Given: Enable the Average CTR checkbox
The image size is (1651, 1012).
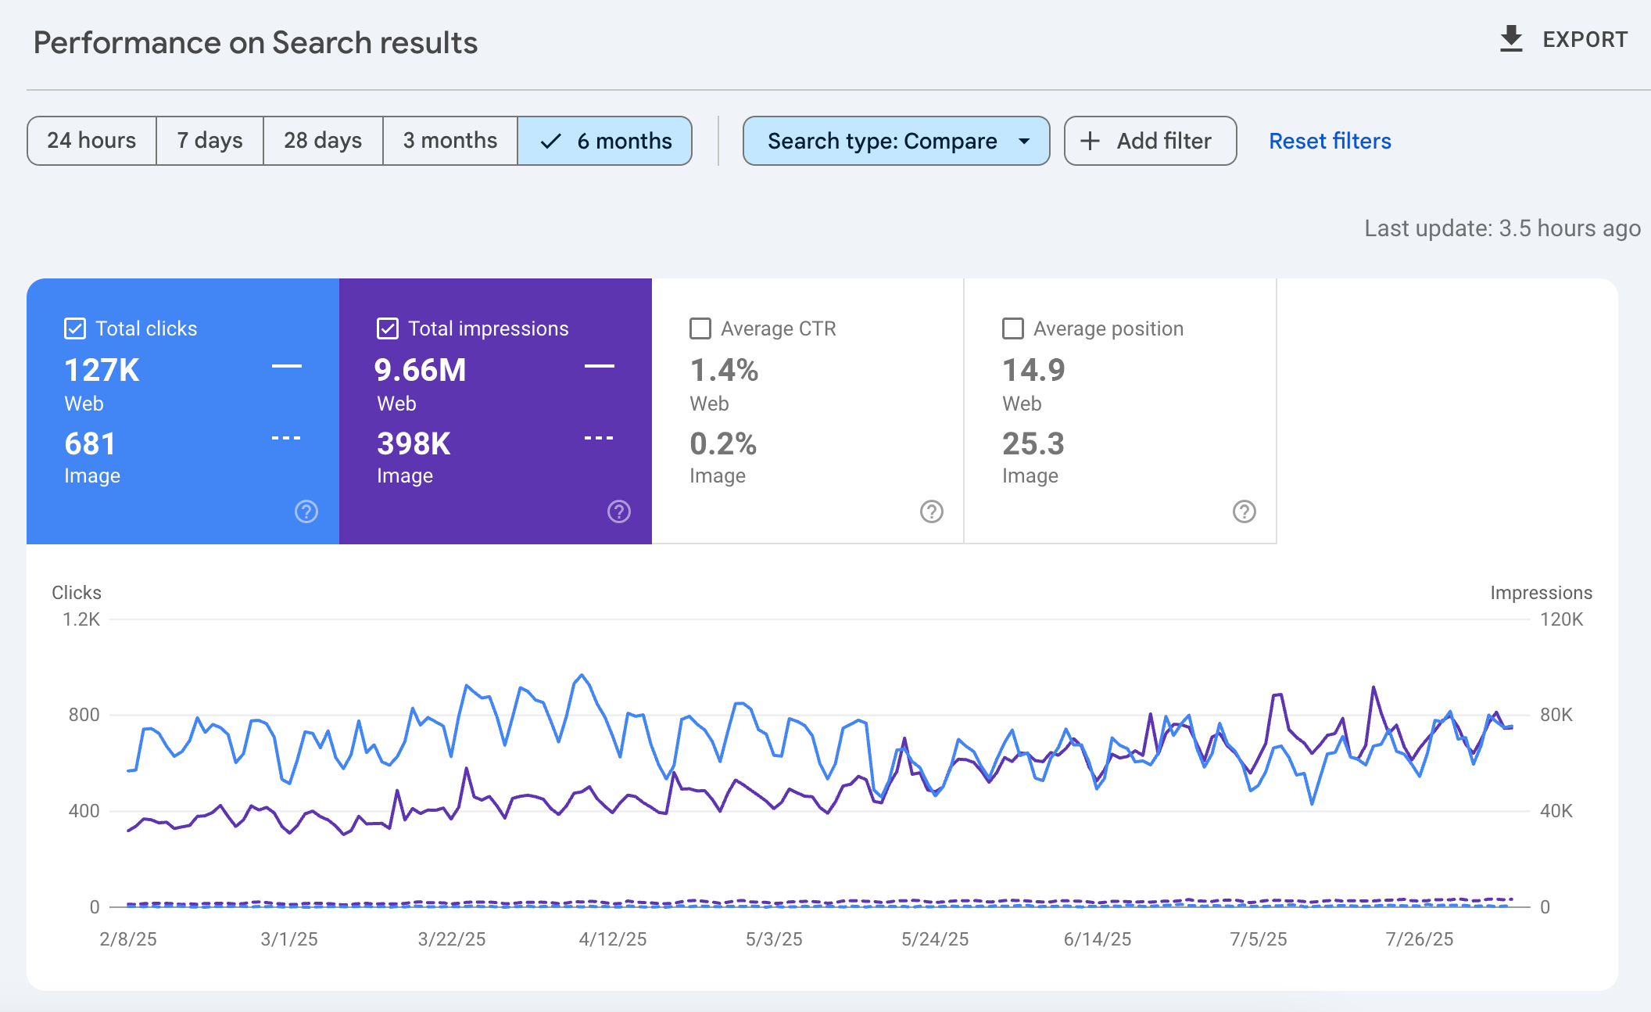Looking at the screenshot, I should point(700,328).
